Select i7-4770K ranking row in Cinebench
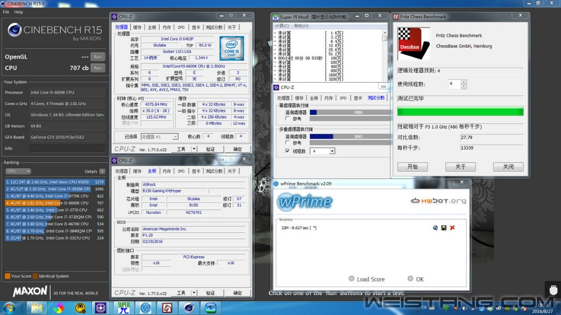 click(54, 196)
